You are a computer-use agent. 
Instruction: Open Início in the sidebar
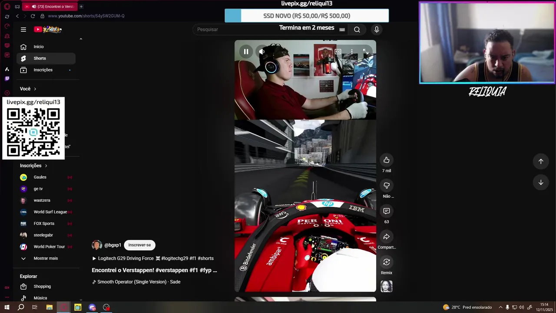(x=46, y=47)
